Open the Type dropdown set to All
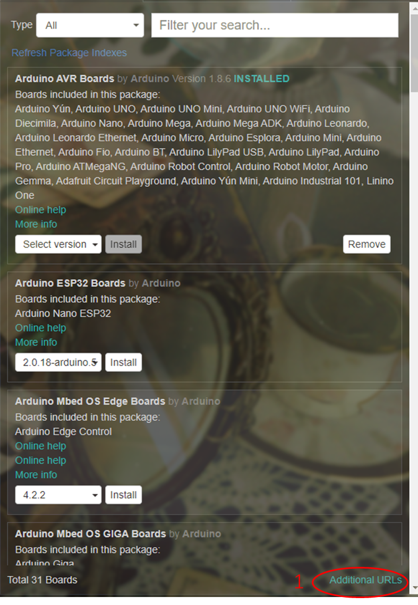Viewport: 418px width, 605px height. (x=90, y=25)
